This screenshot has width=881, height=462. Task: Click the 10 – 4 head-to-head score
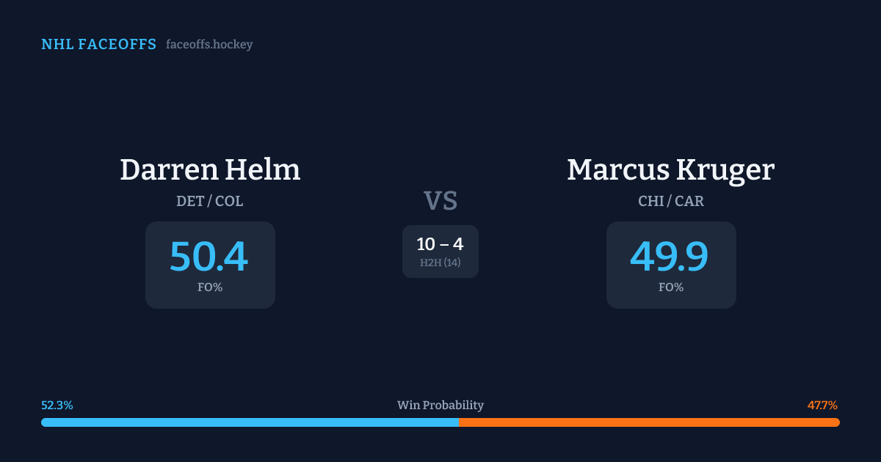(x=440, y=244)
